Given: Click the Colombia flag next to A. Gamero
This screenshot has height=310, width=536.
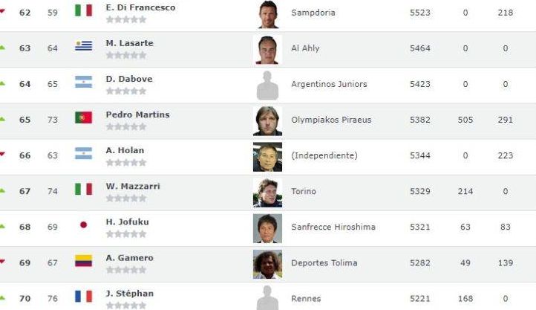Looking at the screenshot, I should click(x=83, y=260).
